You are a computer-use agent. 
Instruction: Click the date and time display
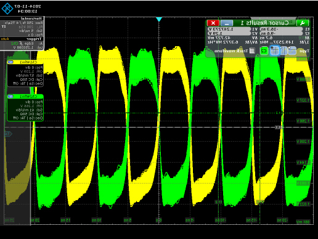(x=28, y=9)
